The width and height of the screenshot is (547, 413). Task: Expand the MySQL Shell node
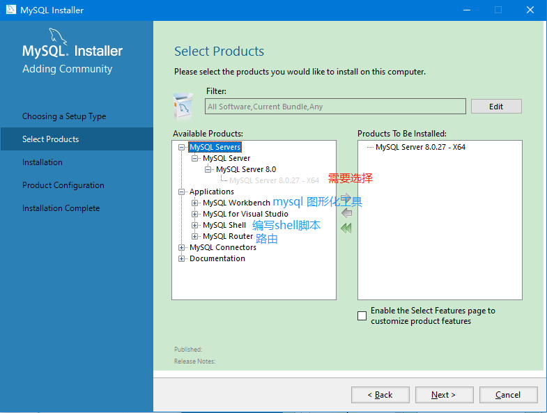194,226
